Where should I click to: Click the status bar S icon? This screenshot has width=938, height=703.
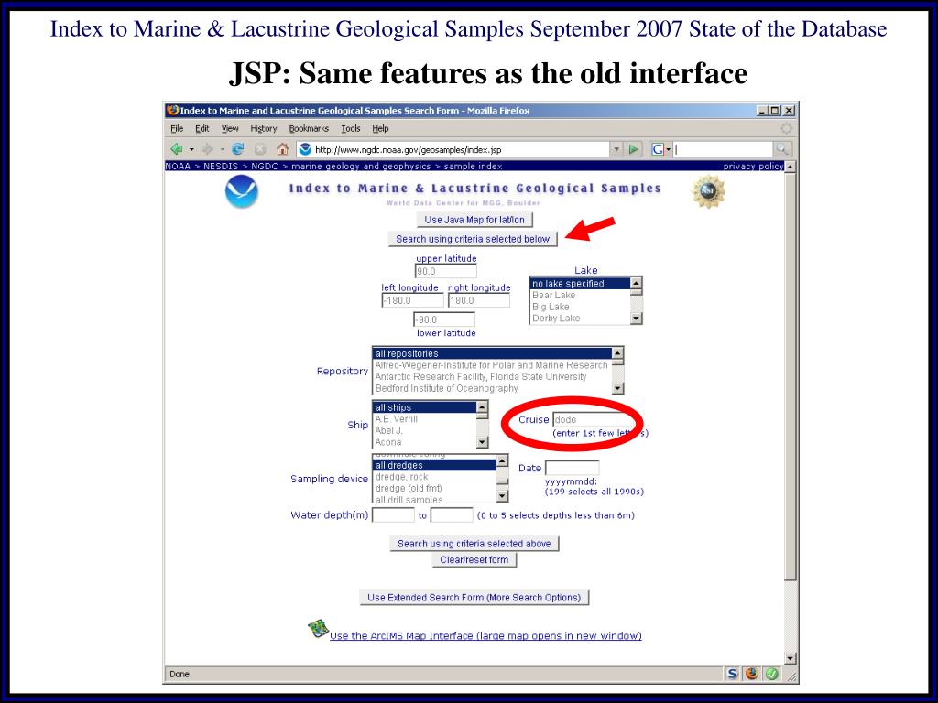[732, 674]
